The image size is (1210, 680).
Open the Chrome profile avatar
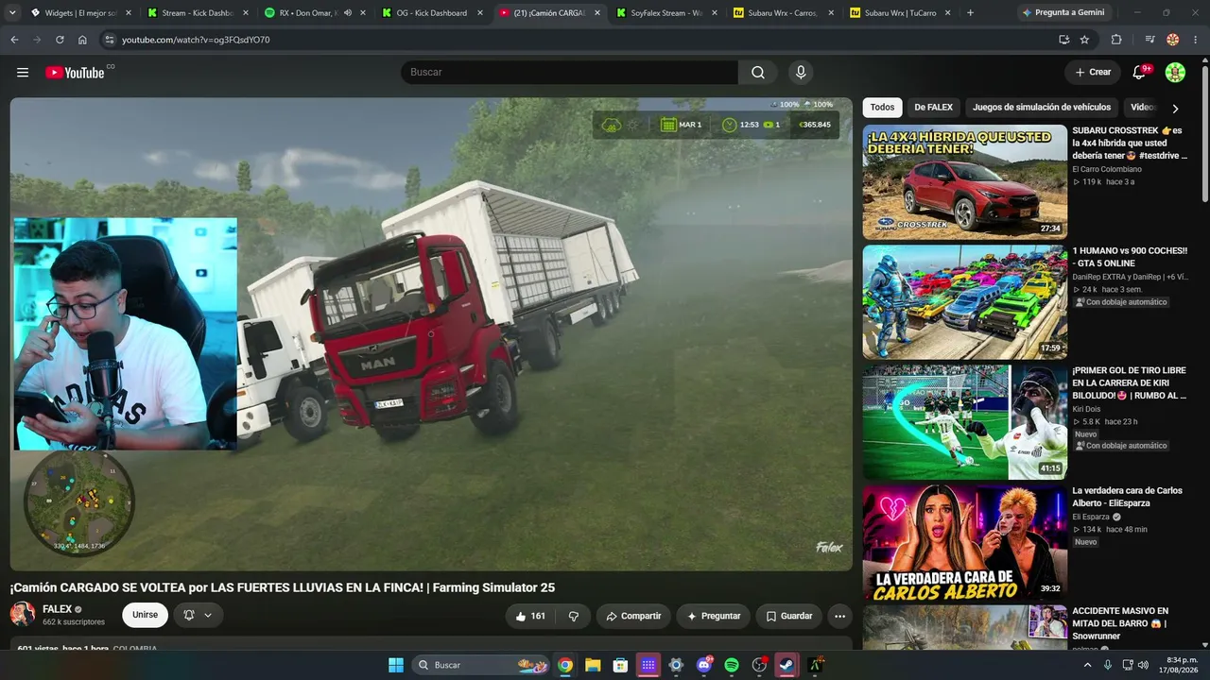[x=1173, y=40]
